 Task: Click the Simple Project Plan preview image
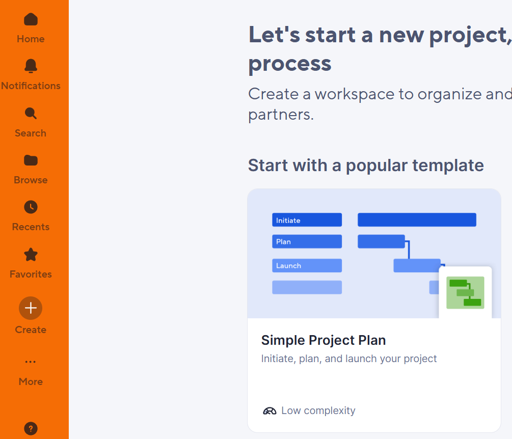[x=374, y=254]
